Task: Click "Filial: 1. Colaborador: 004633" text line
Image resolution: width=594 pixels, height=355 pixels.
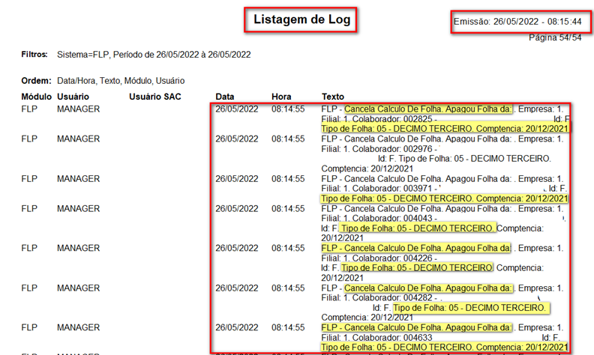Action: (377, 338)
